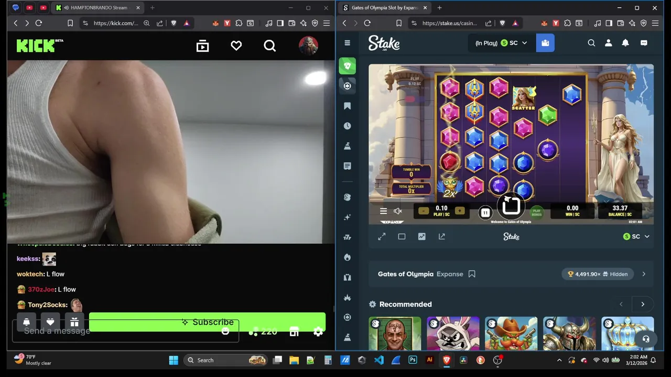The height and width of the screenshot is (377, 671).
Task: Open Kick browse/following icon in header
Action: 202,46
